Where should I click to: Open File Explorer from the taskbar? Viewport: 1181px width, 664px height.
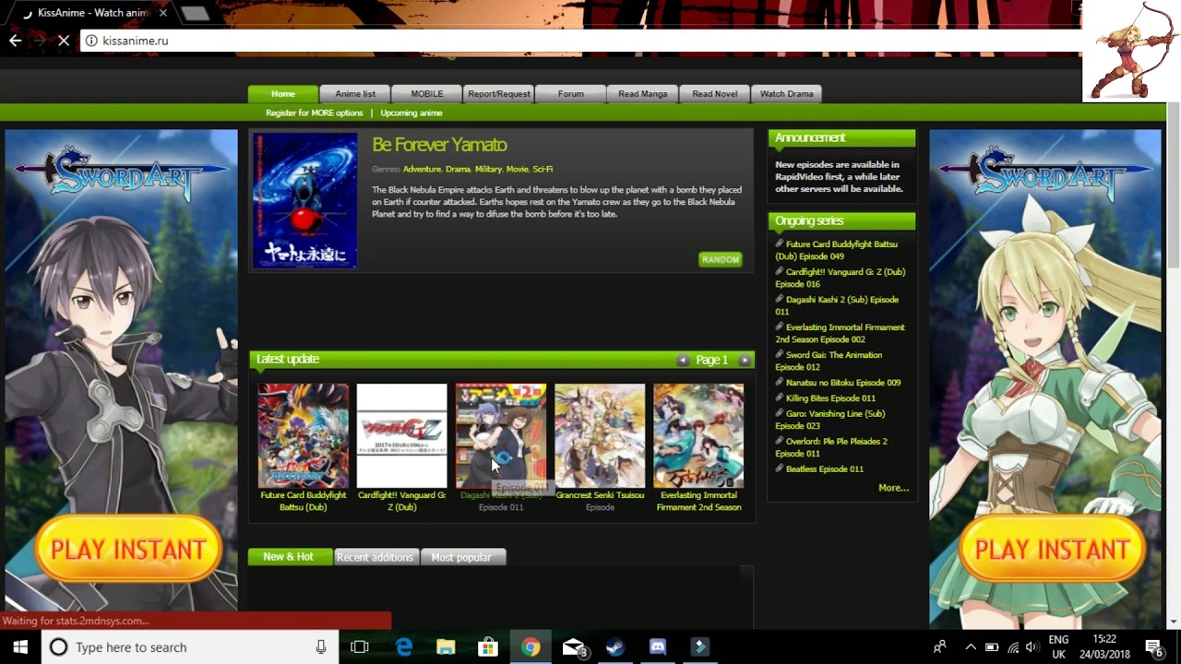coord(446,647)
